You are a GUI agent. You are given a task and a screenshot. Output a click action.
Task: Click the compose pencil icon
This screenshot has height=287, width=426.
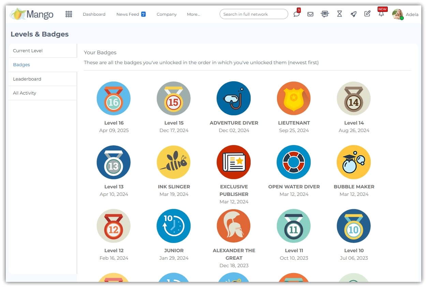coord(367,14)
